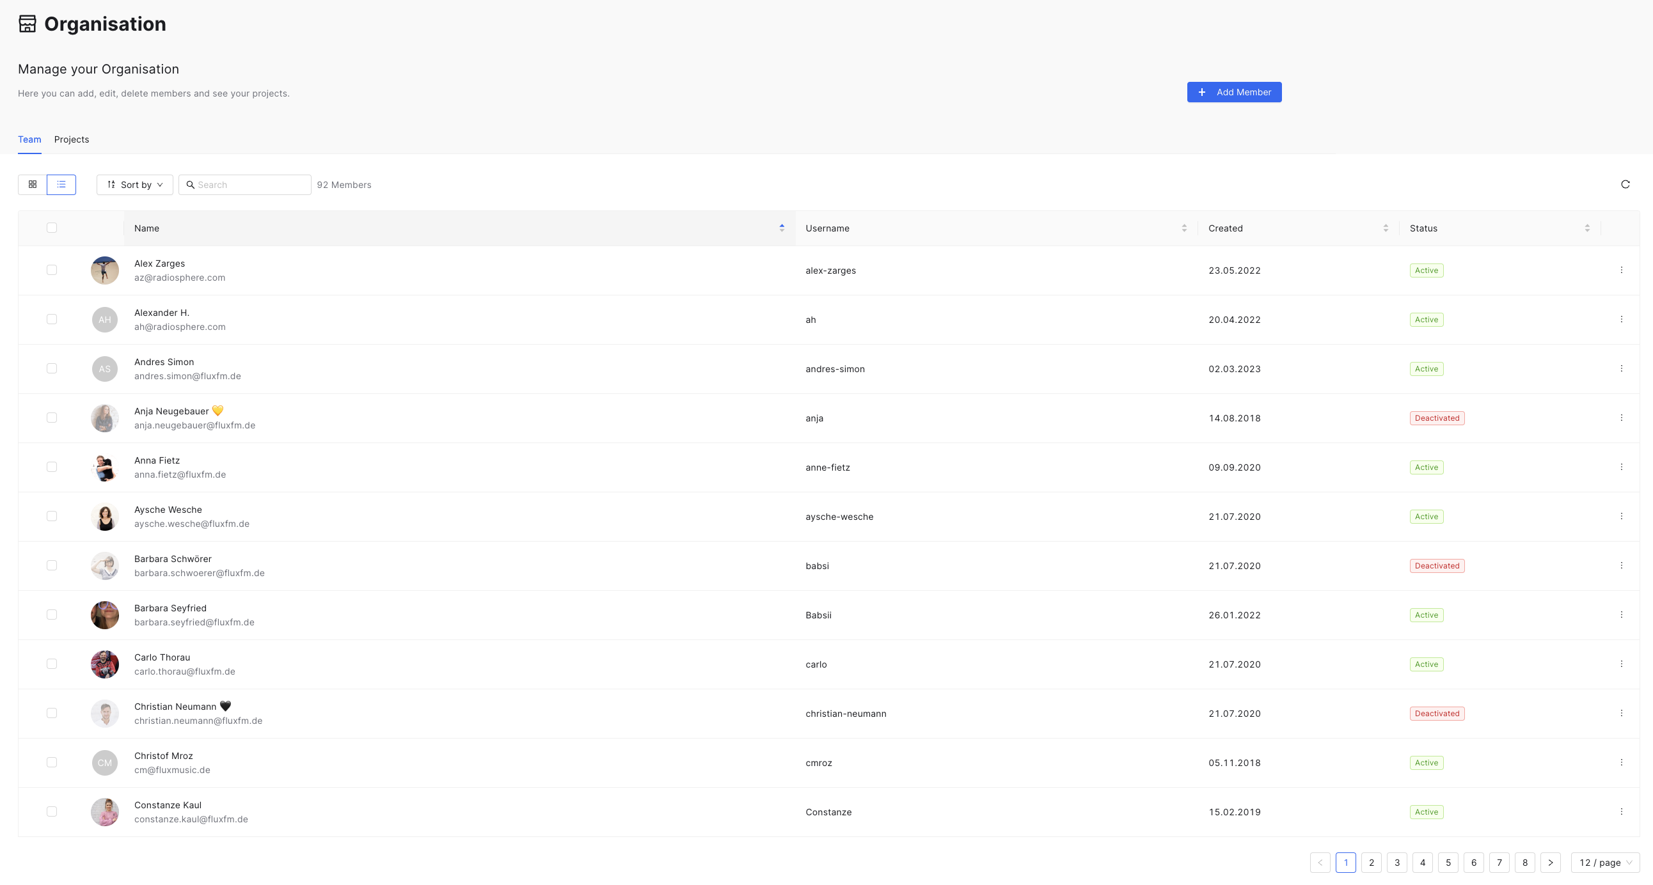Expand the 12 / page size selector
The height and width of the screenshot is (885, 1653).
click(1605, 863)
